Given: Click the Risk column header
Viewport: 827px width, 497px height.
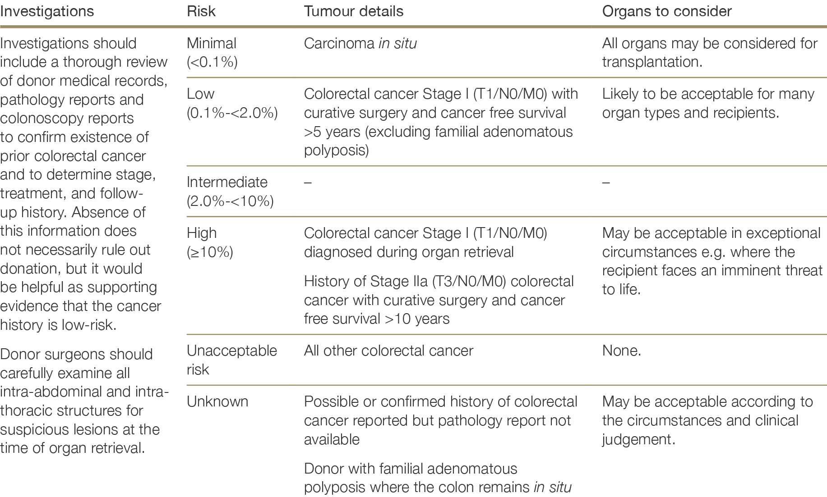Looking at the screenshot, I should click(x=201, y=11).
